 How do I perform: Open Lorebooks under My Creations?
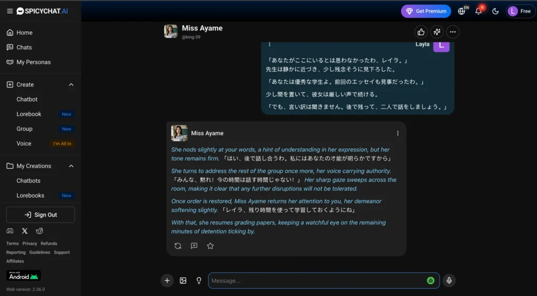click(x=30, y=195)
